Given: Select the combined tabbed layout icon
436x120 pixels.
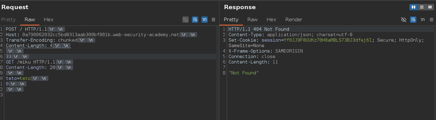Looking at the screenshot, I should pyautogui.click(x=430, y=7).
